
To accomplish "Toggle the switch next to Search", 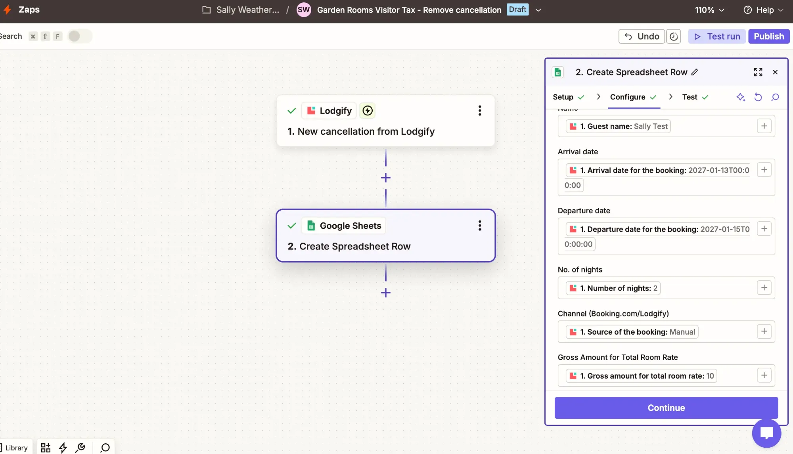I will (79, 36).
